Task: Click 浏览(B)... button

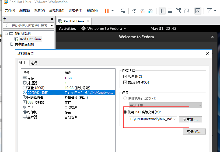Action: pos(190,119)
